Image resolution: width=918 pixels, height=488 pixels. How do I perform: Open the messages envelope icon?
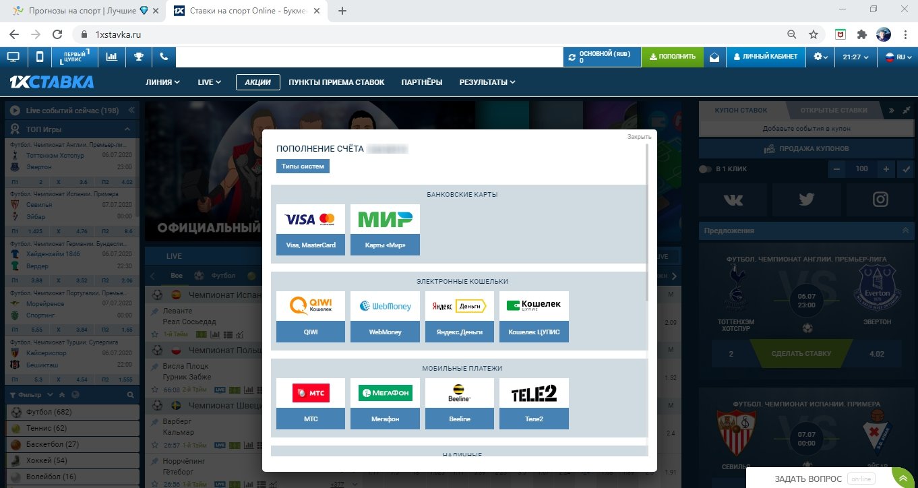pyautogui.click(x=714, y=57)
